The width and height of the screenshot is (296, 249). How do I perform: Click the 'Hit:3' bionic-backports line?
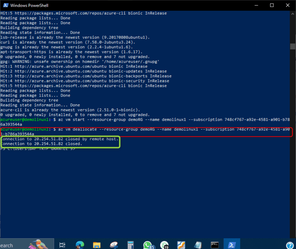tap(86, 76)
